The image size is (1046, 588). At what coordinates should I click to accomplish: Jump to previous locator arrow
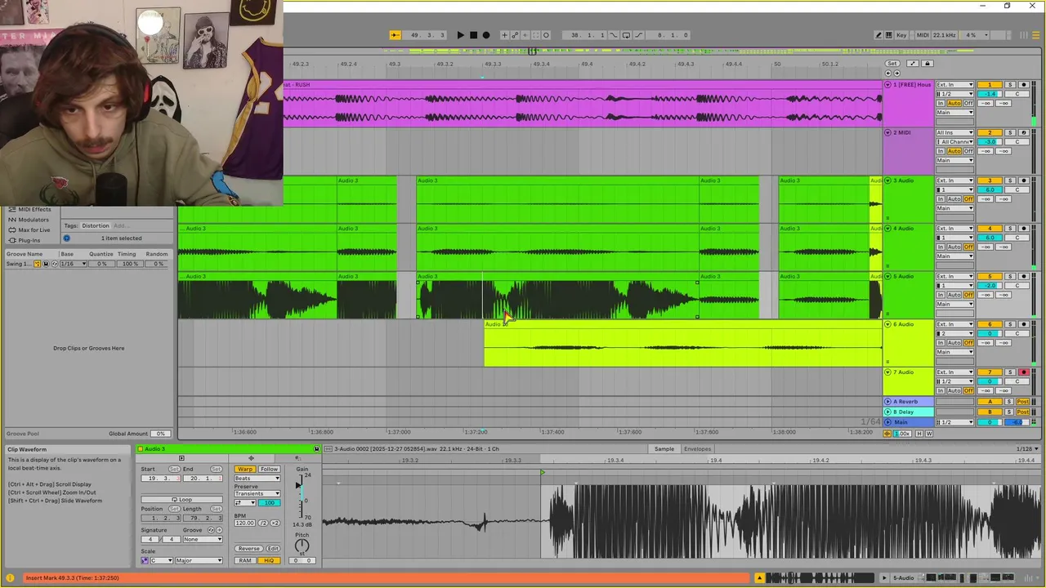pyautogui.click(x=888, y=73)
